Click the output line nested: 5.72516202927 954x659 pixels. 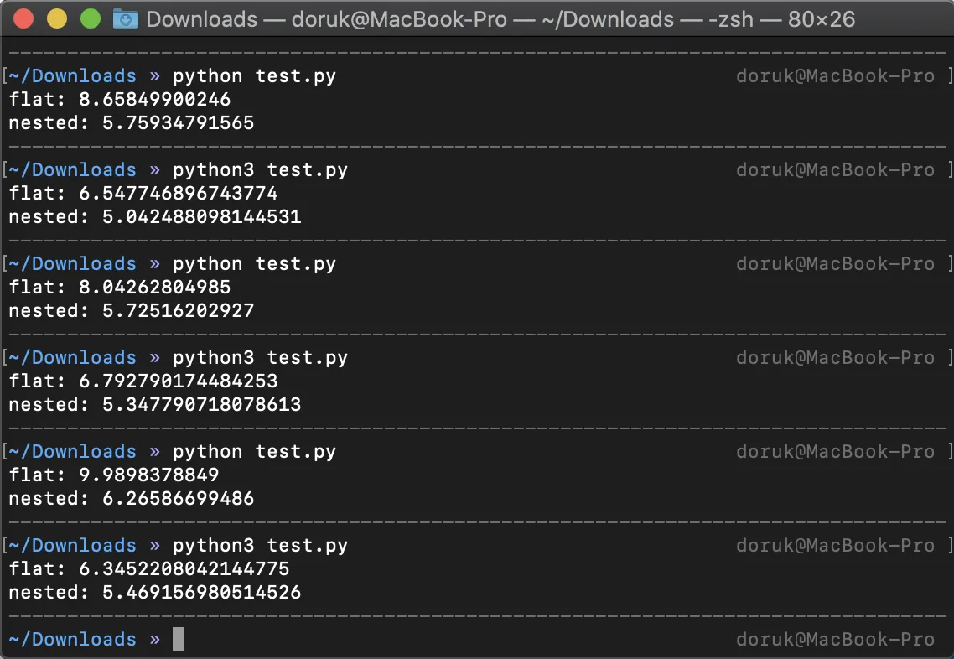click(131, 311)
